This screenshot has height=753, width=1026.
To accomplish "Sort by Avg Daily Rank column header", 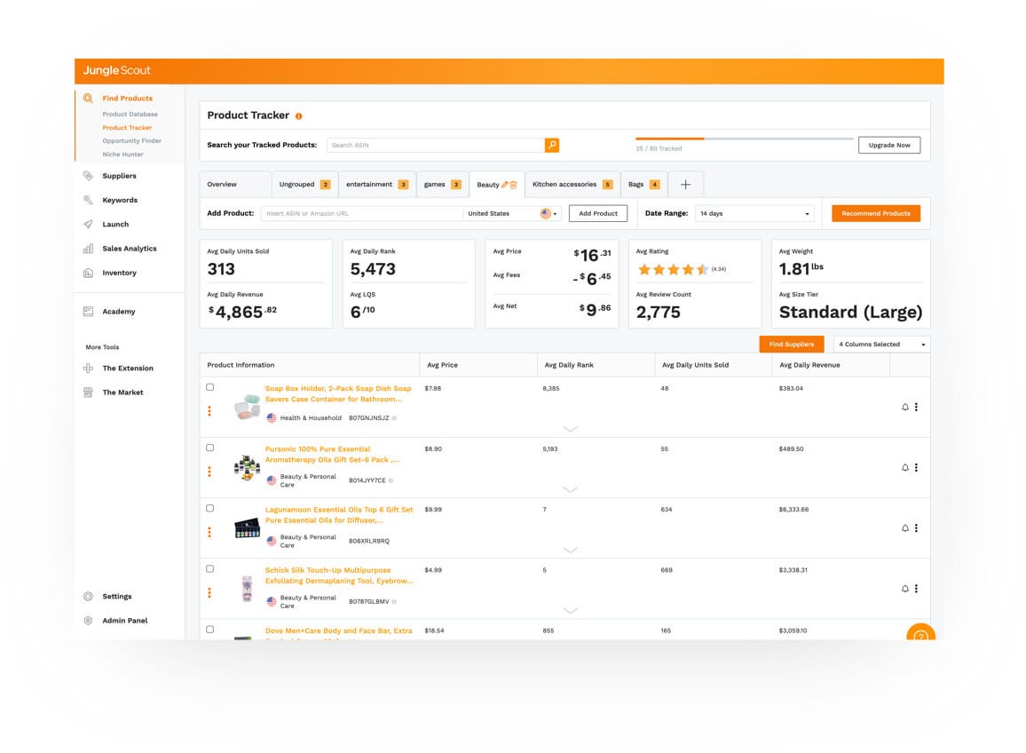I will tap(569, 365).
